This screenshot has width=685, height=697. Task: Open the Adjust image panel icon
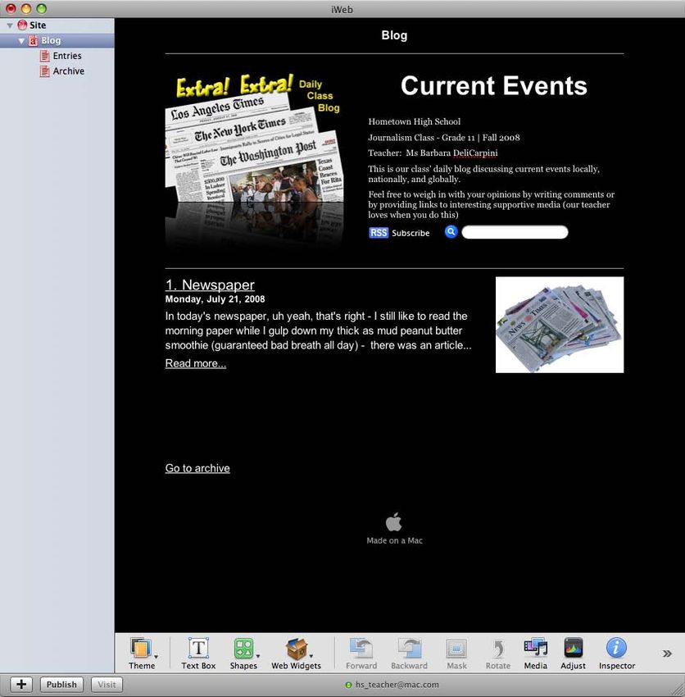tap(573, 648)
